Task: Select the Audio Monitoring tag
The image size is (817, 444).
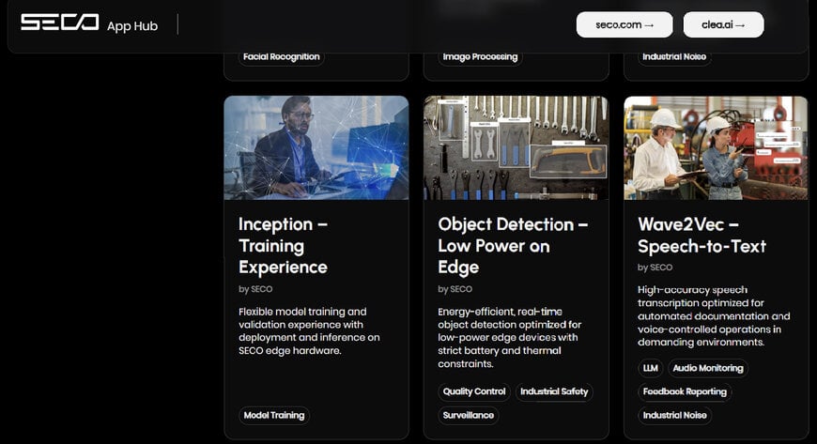Action: tap(707, 368)
